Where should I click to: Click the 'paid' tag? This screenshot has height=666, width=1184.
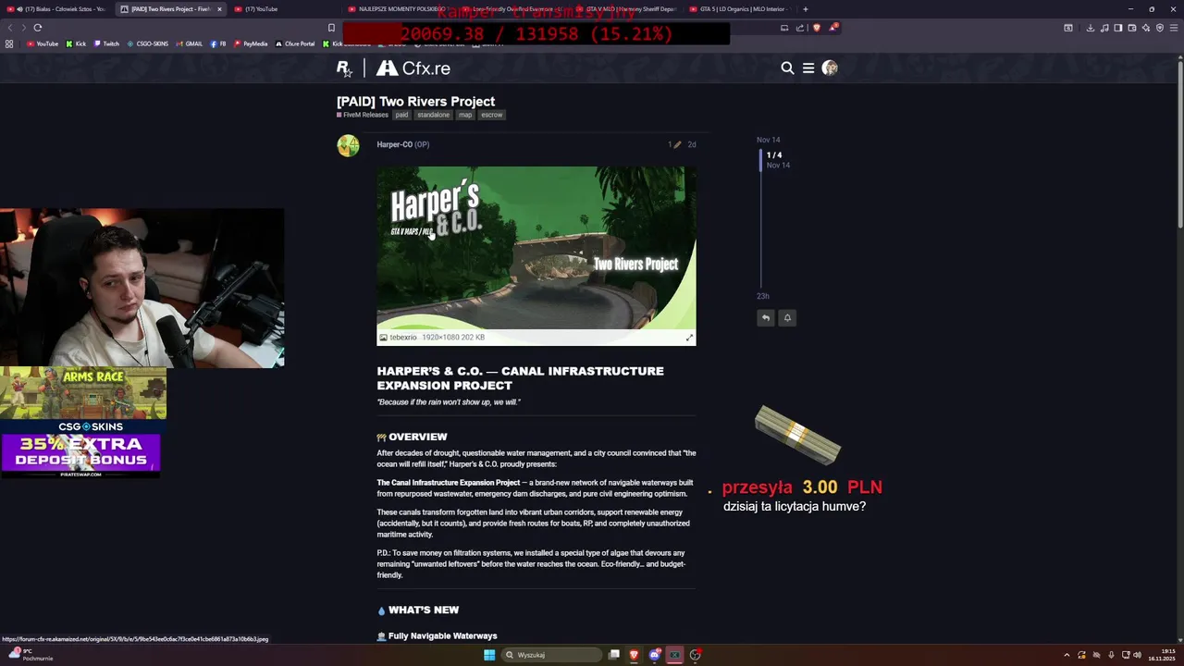pyautogui.click(x=401, y=115)
